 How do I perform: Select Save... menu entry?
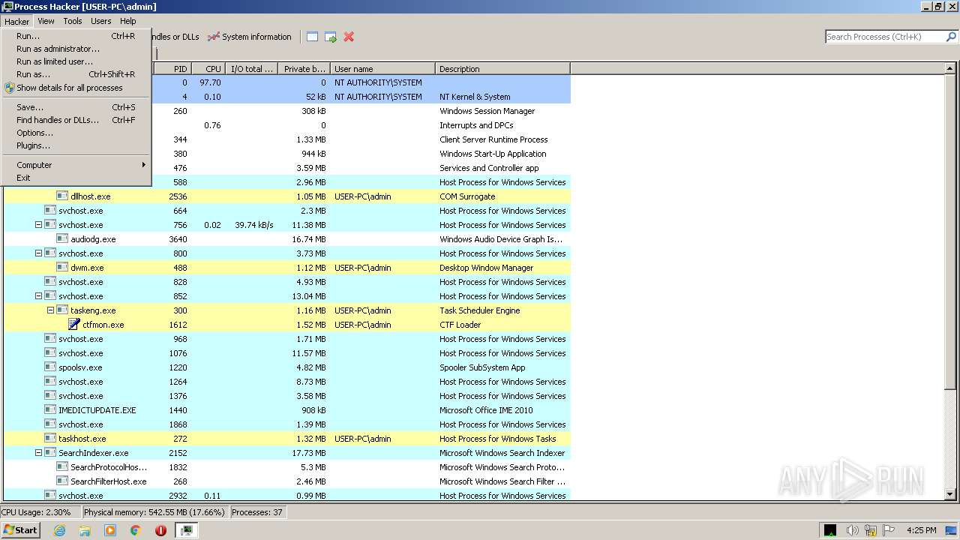tap(76, 107)
